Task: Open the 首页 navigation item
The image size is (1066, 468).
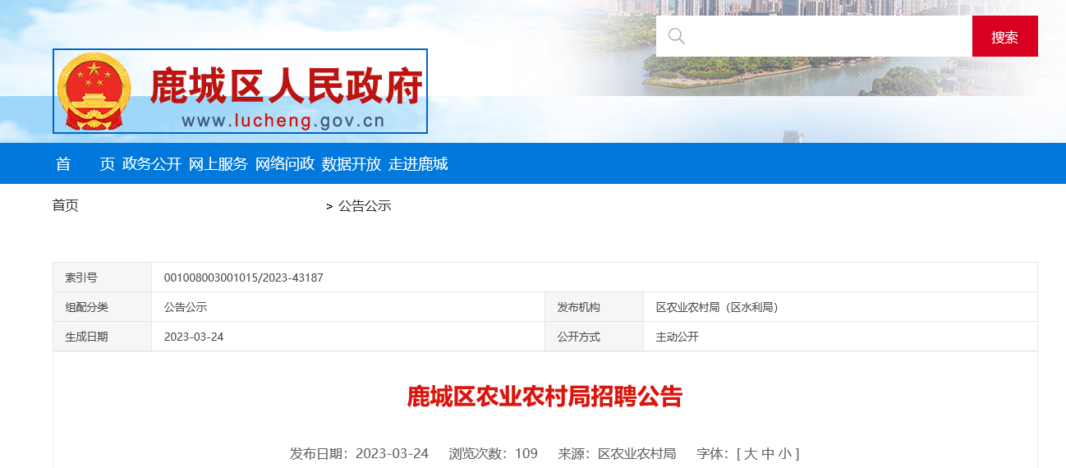Action: point(85,163)
